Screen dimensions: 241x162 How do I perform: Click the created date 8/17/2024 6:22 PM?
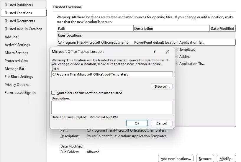[x=104, y=117]
